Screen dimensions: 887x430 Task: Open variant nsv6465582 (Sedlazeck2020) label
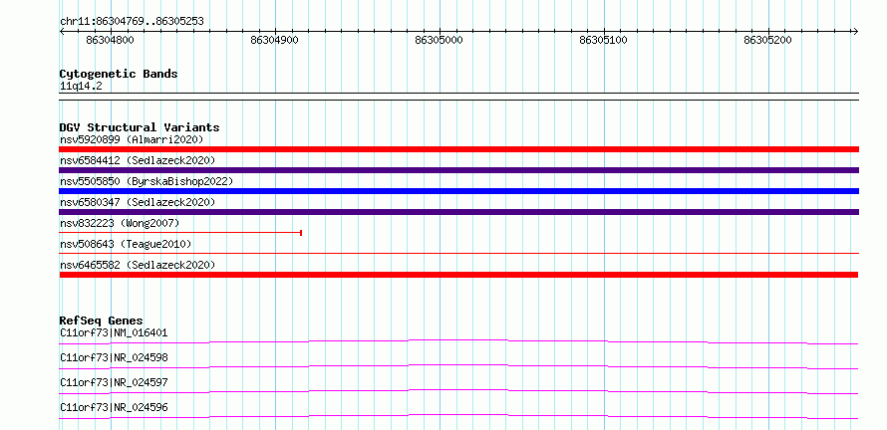pyautogui.click(x=138, y=265)
